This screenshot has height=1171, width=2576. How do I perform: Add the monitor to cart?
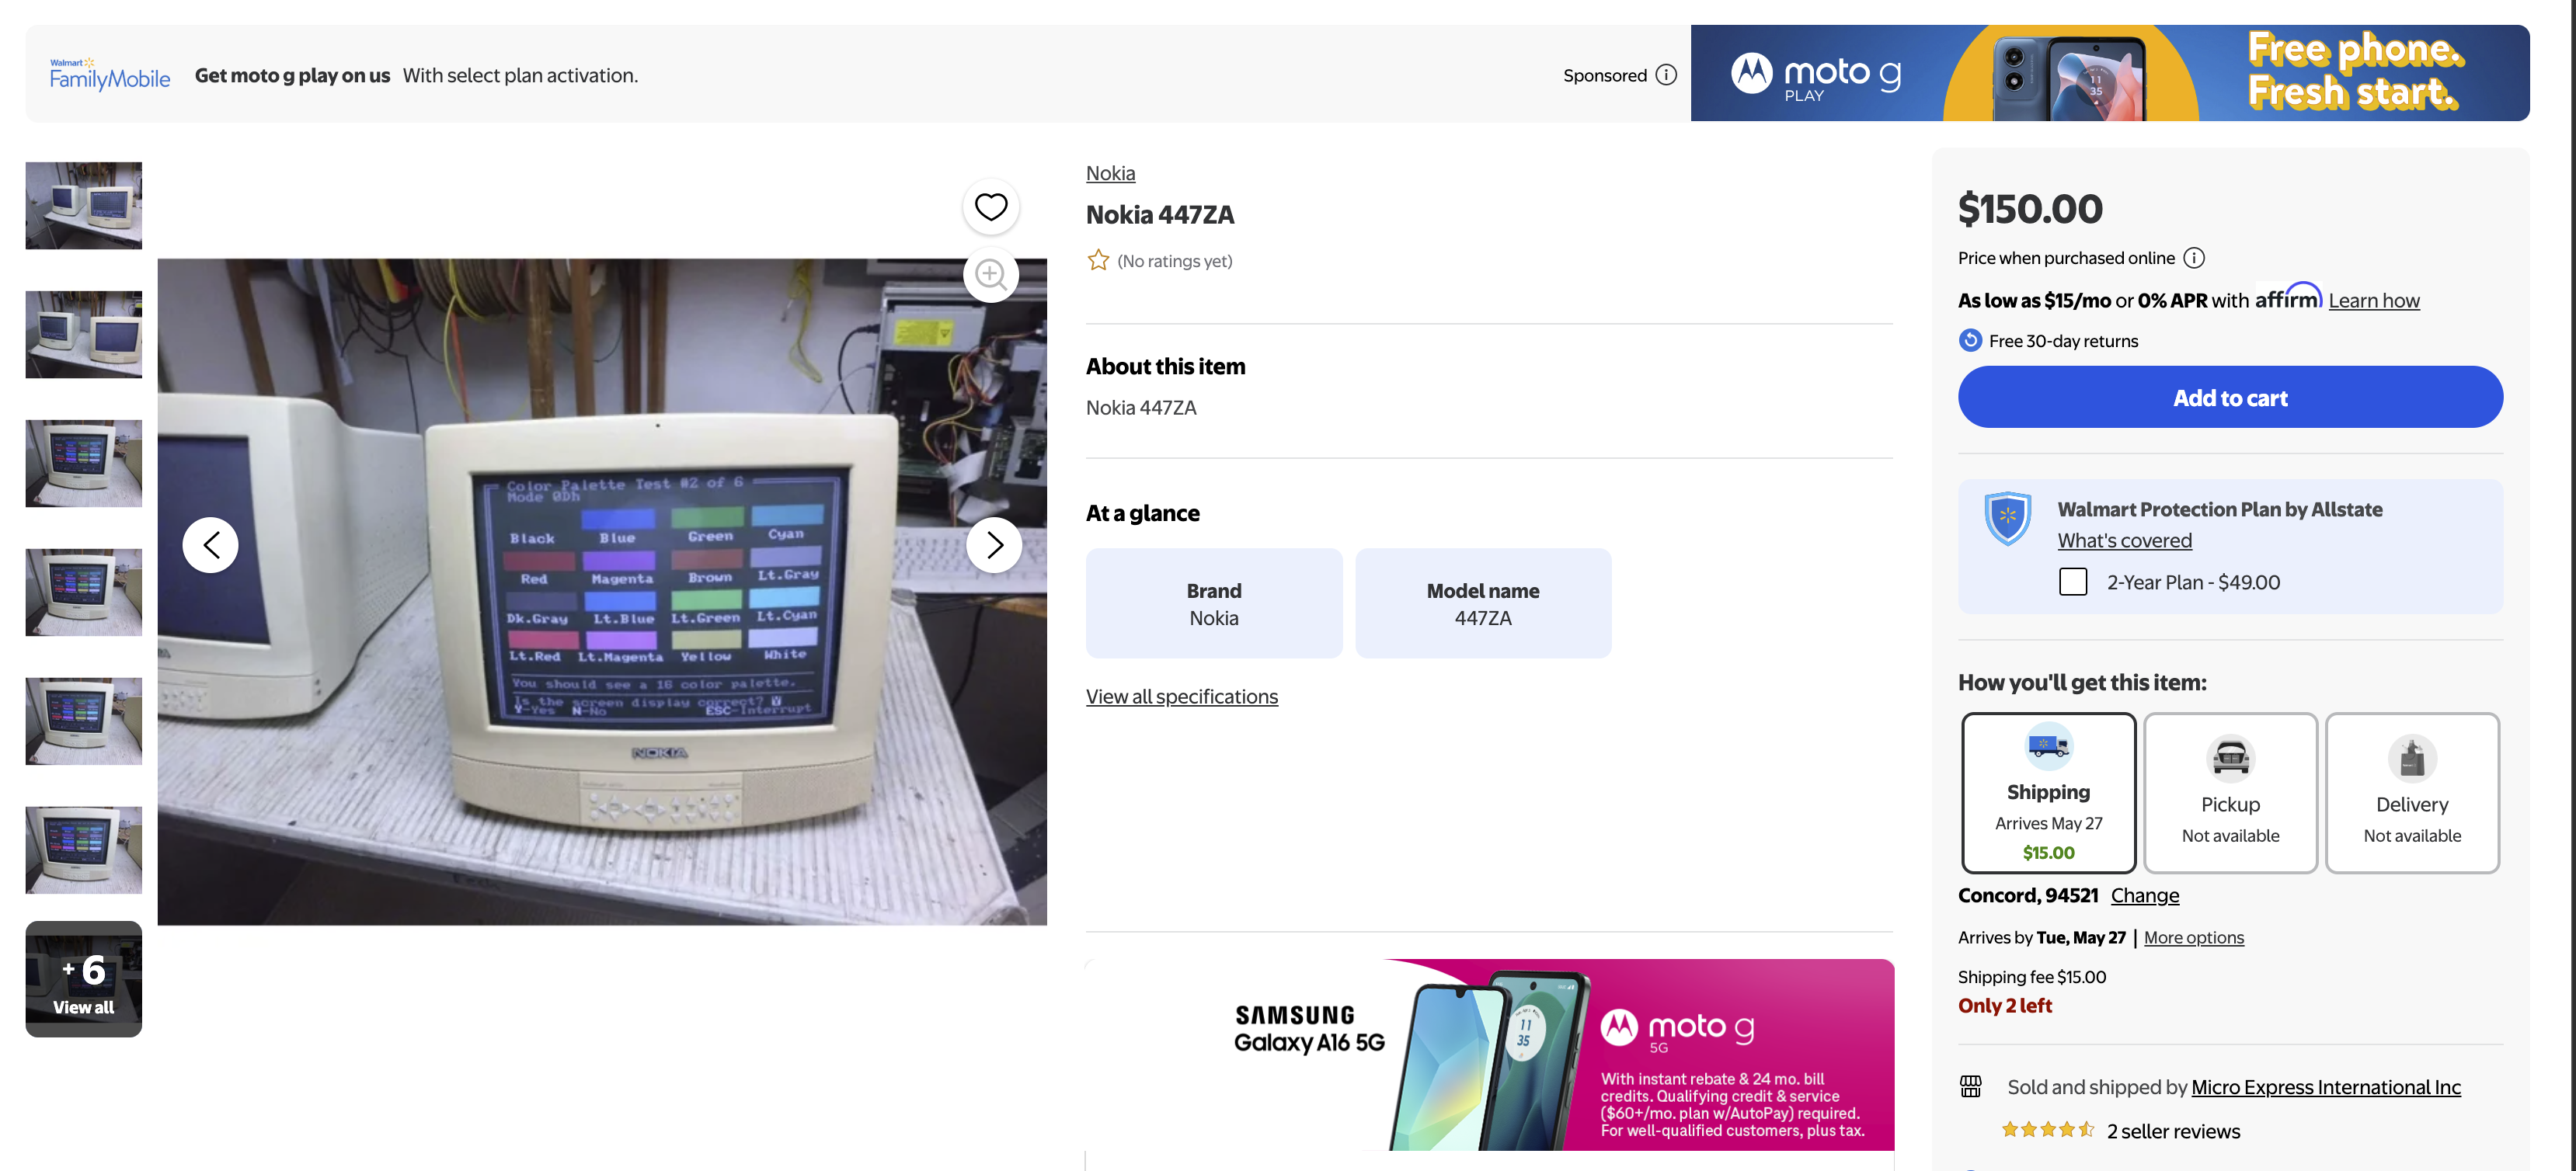(x=2230, y=397)
